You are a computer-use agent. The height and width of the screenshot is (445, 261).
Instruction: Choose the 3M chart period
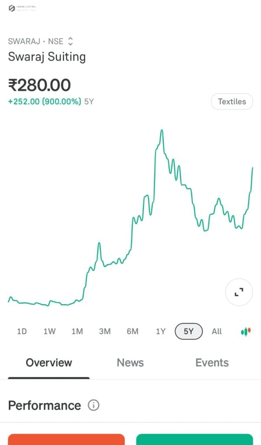105,332
